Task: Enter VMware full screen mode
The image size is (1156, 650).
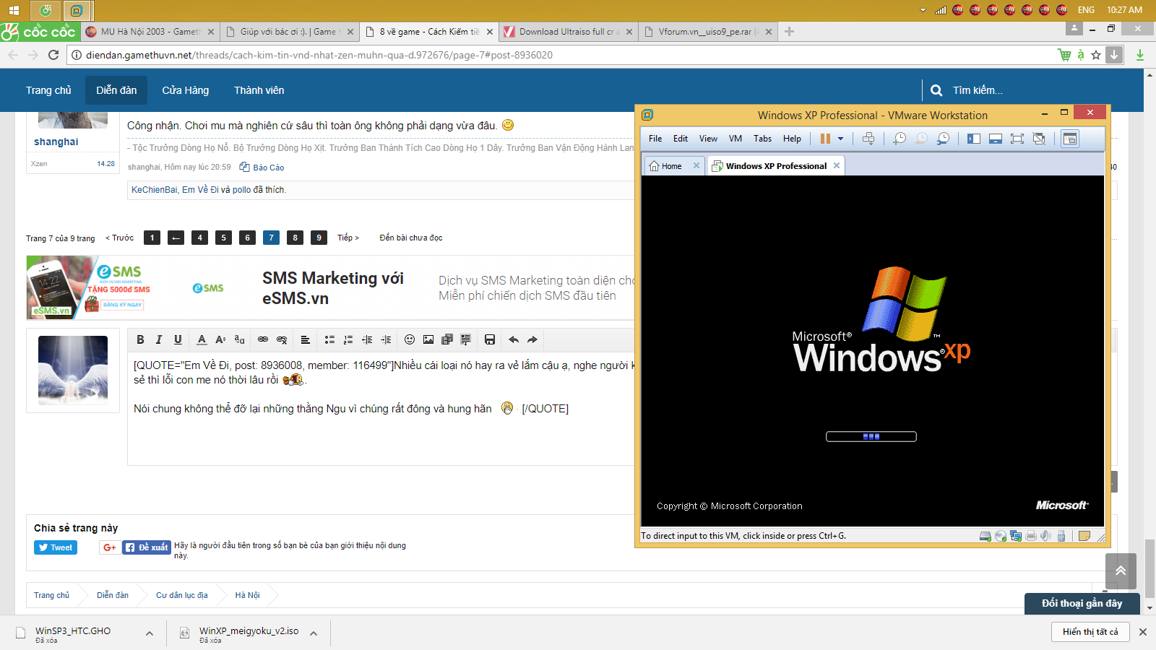Action: pyautogui.click(x=1017, y=139)
